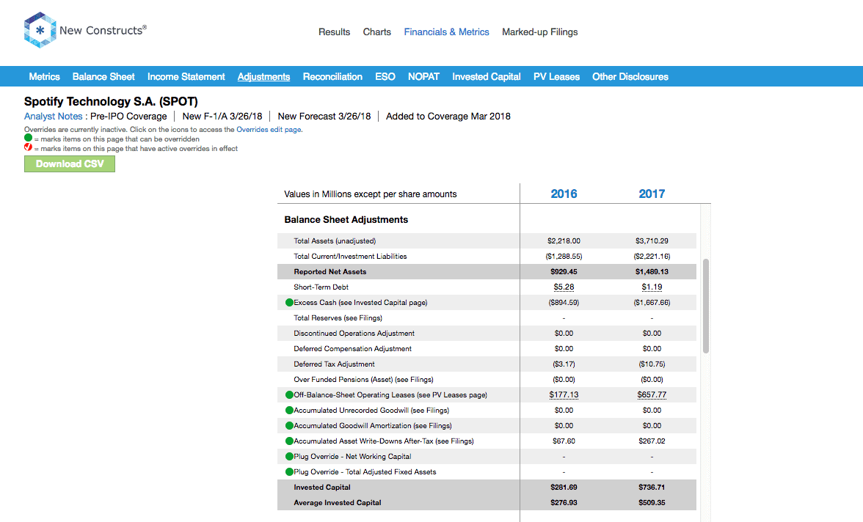This screenshot has height=522, width=863.
Task: Click the Balance Sheet Adjustments section heading
Action: coord(346,219)
